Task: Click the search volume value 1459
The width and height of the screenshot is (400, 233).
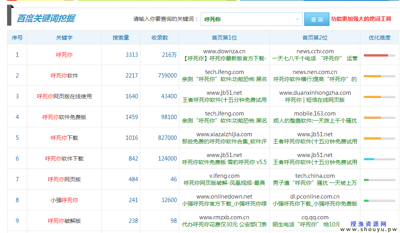Action: tap(132, 117)
